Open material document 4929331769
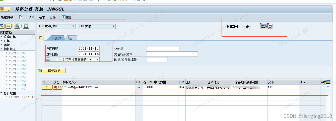 (x=17, y=53)
